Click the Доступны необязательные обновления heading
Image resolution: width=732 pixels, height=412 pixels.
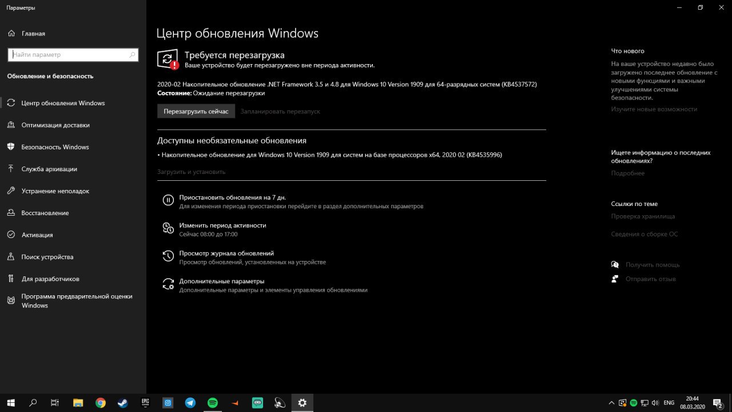point(232,140)
